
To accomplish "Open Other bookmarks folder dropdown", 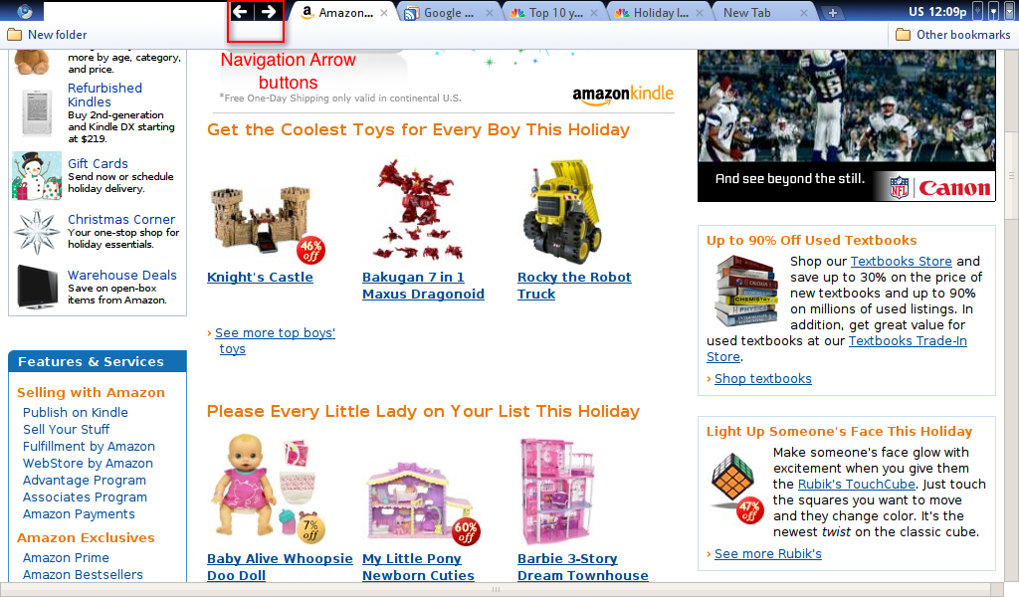I will 952,35.
